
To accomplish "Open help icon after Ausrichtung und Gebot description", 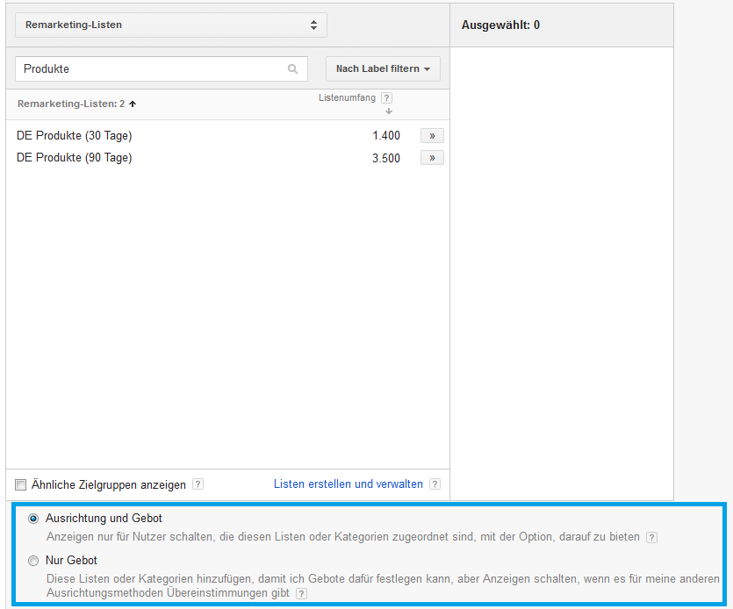I will [x=651, y=537].
